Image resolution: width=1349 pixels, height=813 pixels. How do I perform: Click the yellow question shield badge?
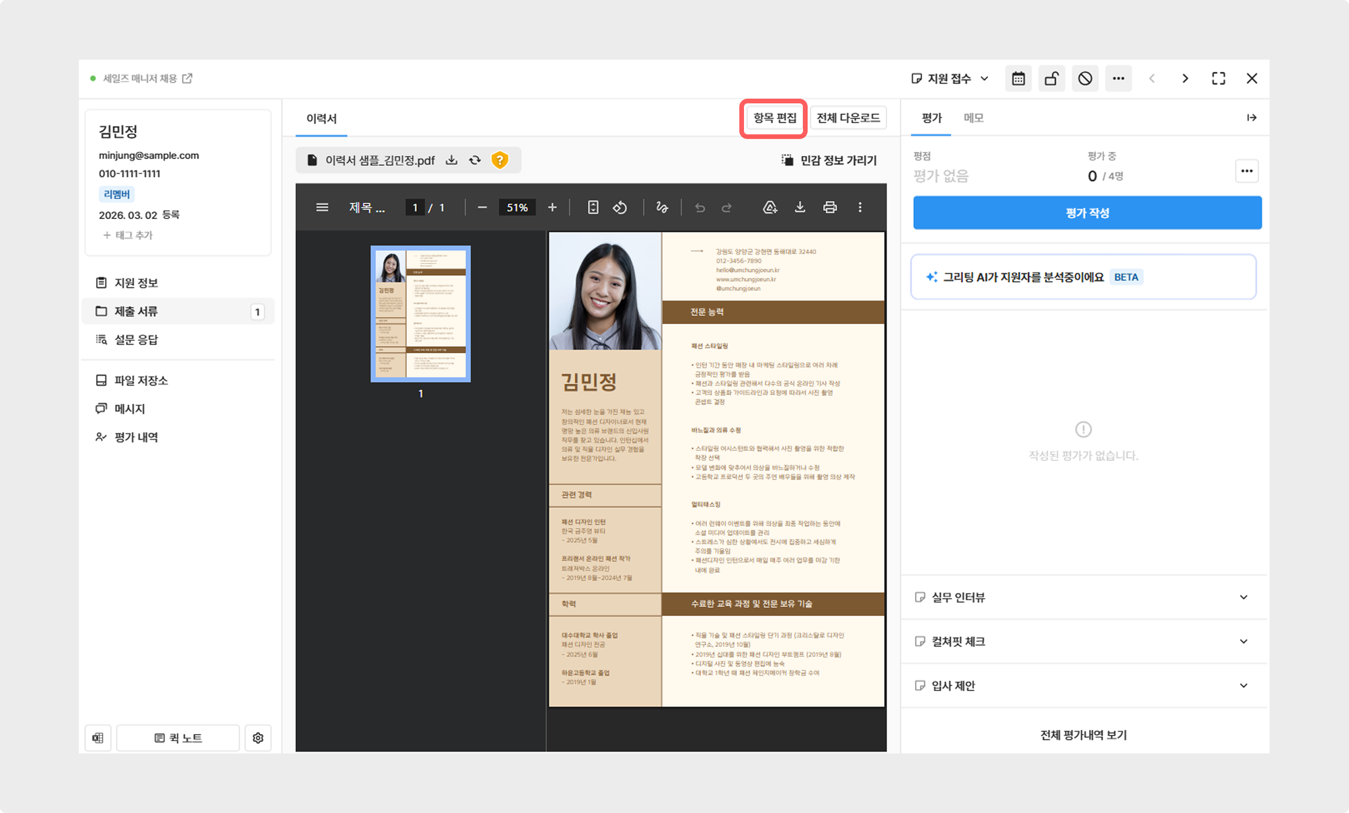tap(500, 160)
